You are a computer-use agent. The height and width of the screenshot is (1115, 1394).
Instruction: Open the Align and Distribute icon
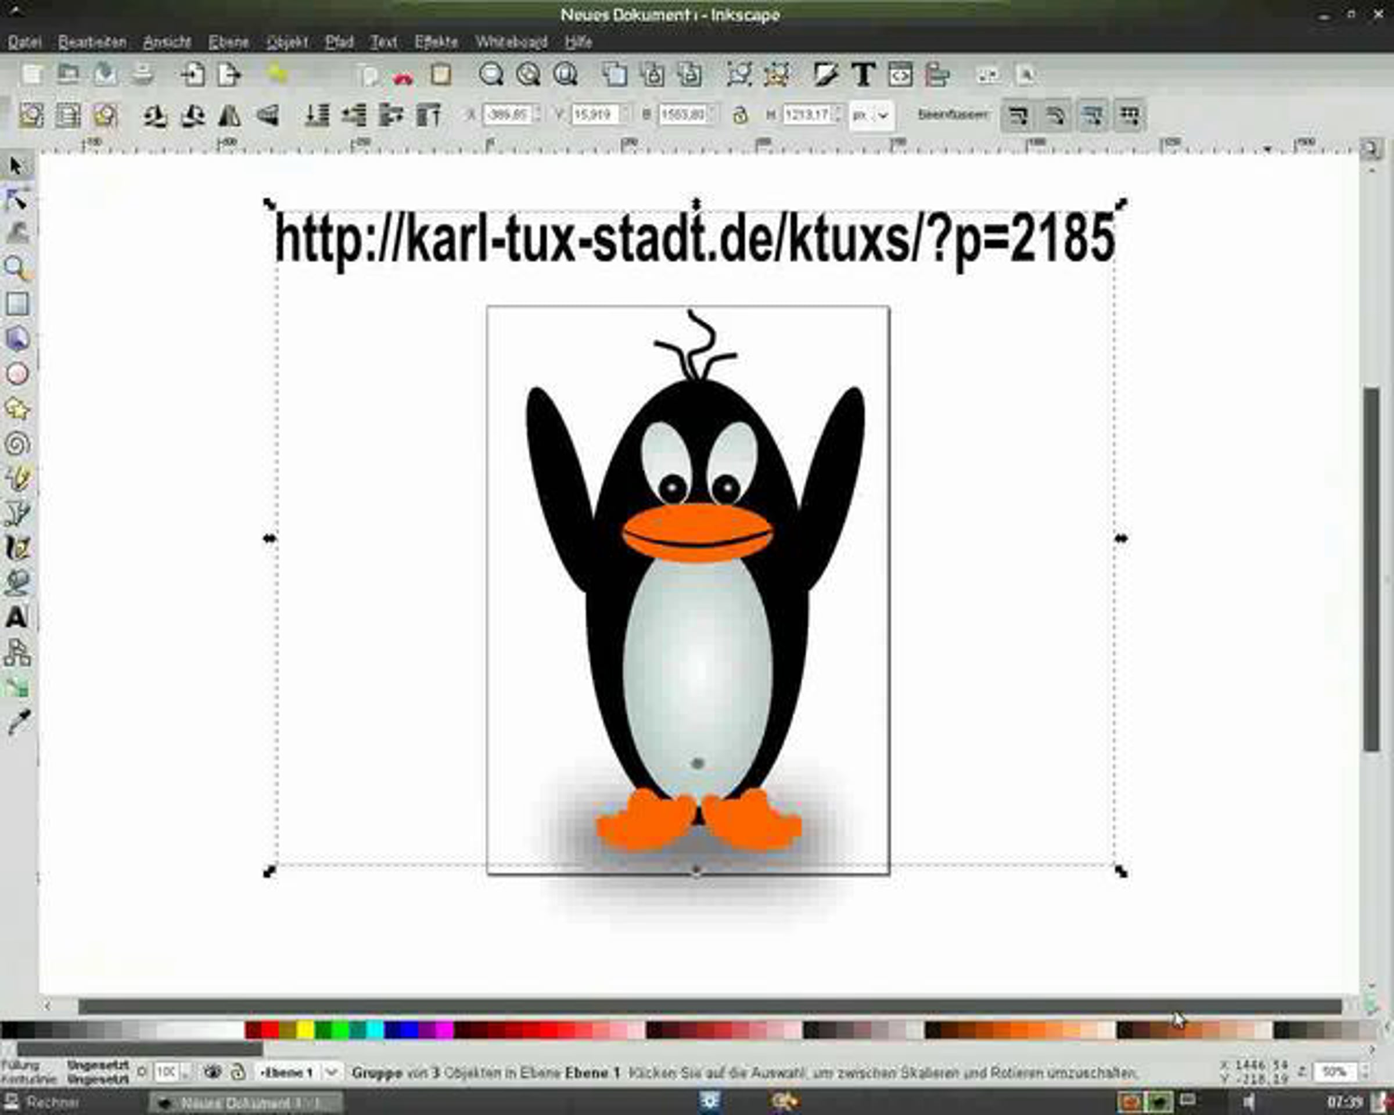tap(937, 75)
